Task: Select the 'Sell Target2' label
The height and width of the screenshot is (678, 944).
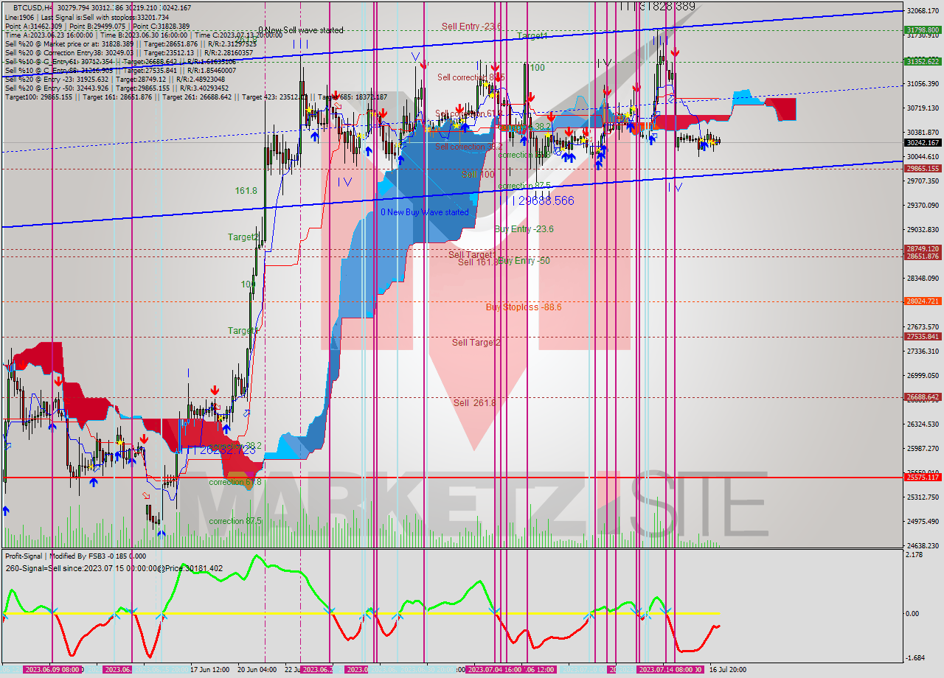Action: click(x=476, y=342)
